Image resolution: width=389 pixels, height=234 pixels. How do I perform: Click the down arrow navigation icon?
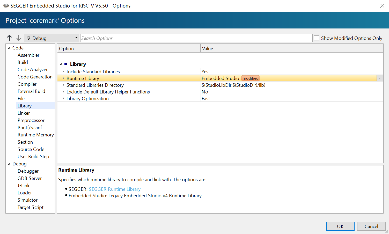(x=19, y=38)
